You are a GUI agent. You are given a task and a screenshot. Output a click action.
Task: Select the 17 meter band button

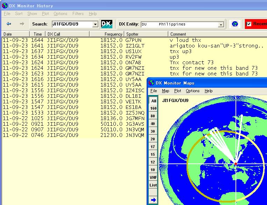click(153, 147)
